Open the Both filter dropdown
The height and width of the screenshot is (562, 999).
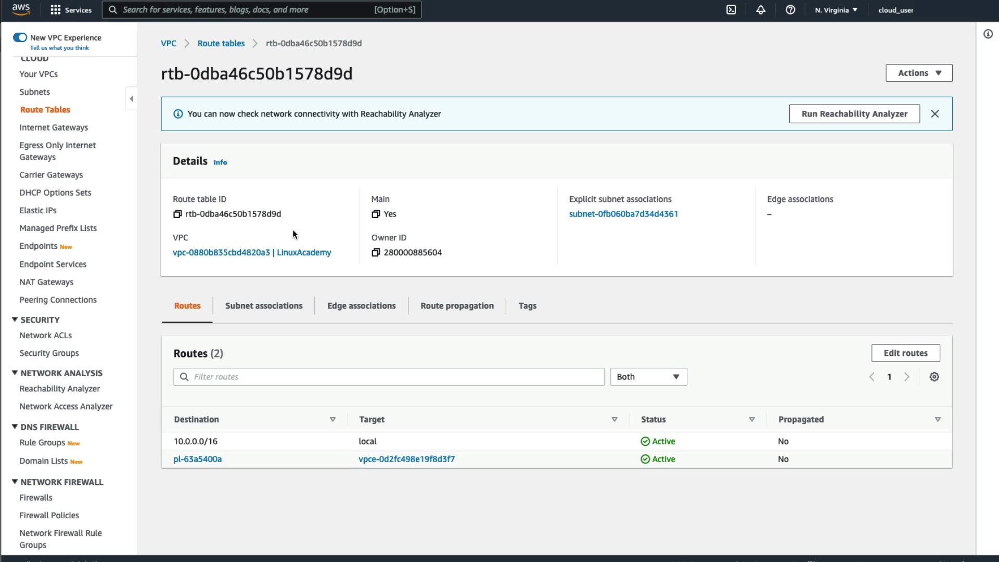click(648, 377)
